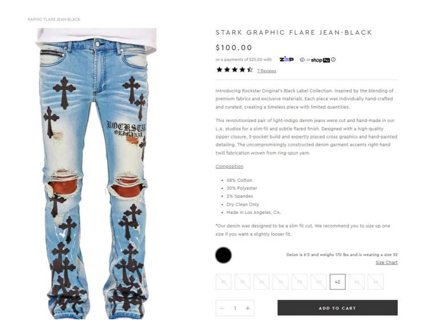Viewport: 443px width, 325px height.
Task: Choose the unavailable size 40 box
Action: tap(319, 282)
